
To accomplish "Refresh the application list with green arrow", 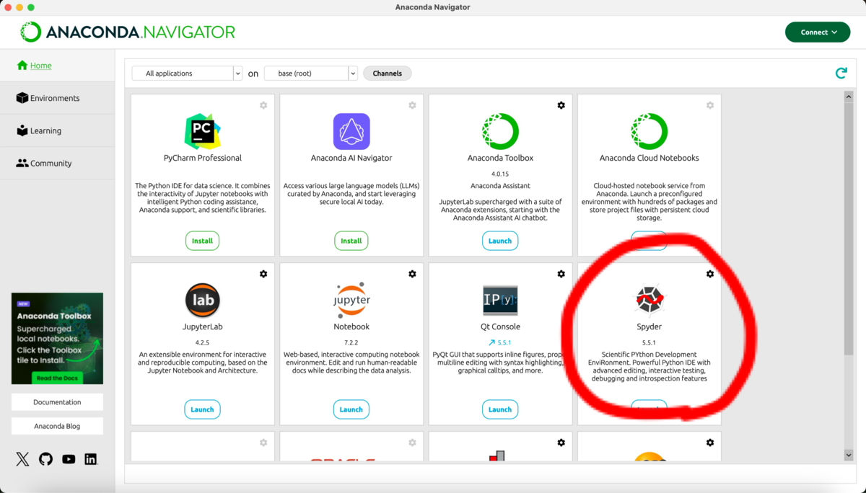I will click(x=841, y=73).
